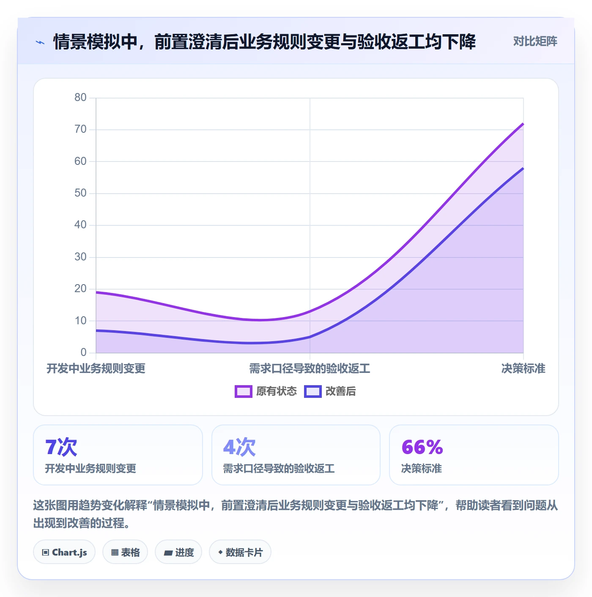
Task: Click the y-axis value 10
Action: [80, 321]
